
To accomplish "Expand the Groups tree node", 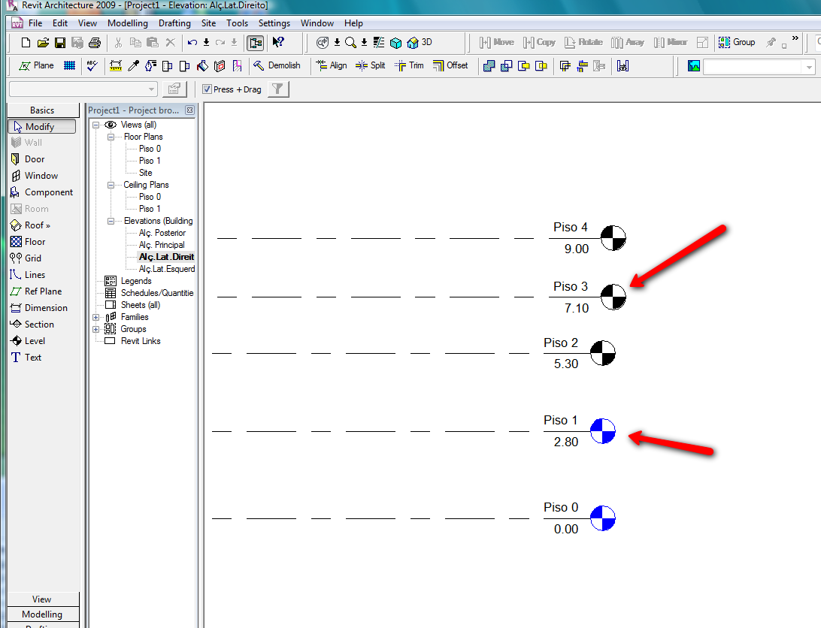I will click(95, 330).
